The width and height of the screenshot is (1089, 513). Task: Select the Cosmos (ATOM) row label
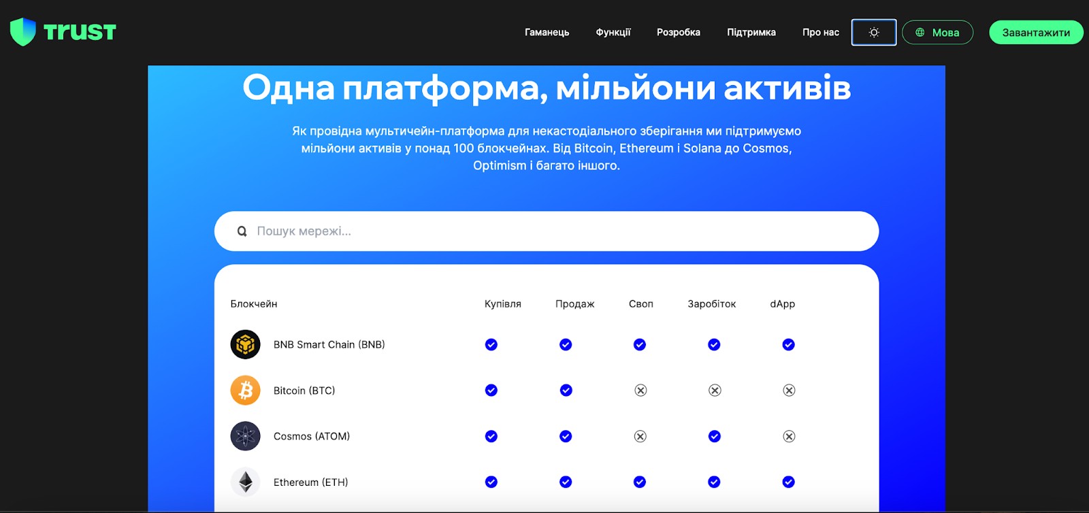click(x=312, y=436)
